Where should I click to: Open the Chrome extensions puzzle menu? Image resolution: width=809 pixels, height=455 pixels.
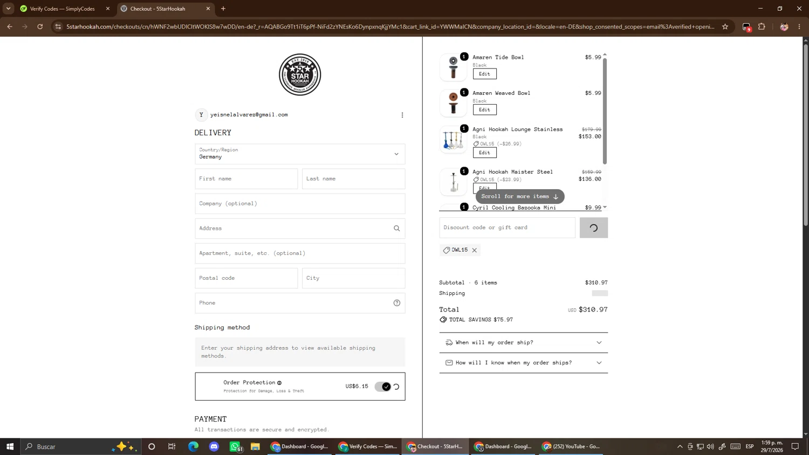coord(762,26)
